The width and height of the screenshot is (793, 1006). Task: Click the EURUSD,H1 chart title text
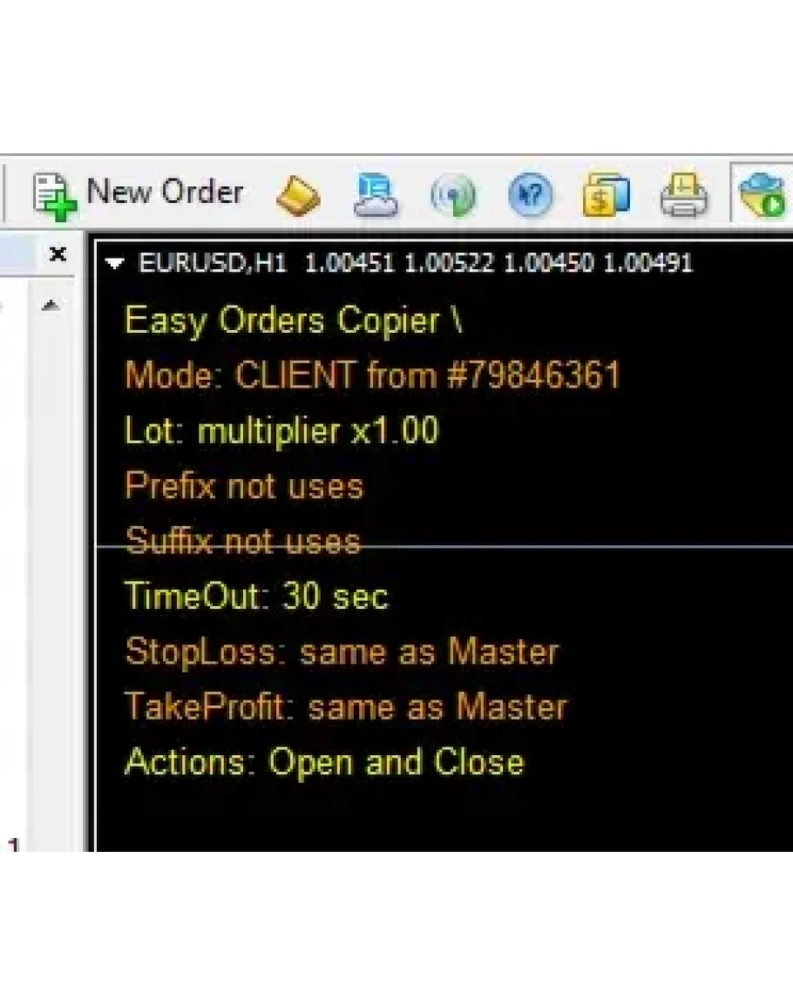[x=212, y=263]
